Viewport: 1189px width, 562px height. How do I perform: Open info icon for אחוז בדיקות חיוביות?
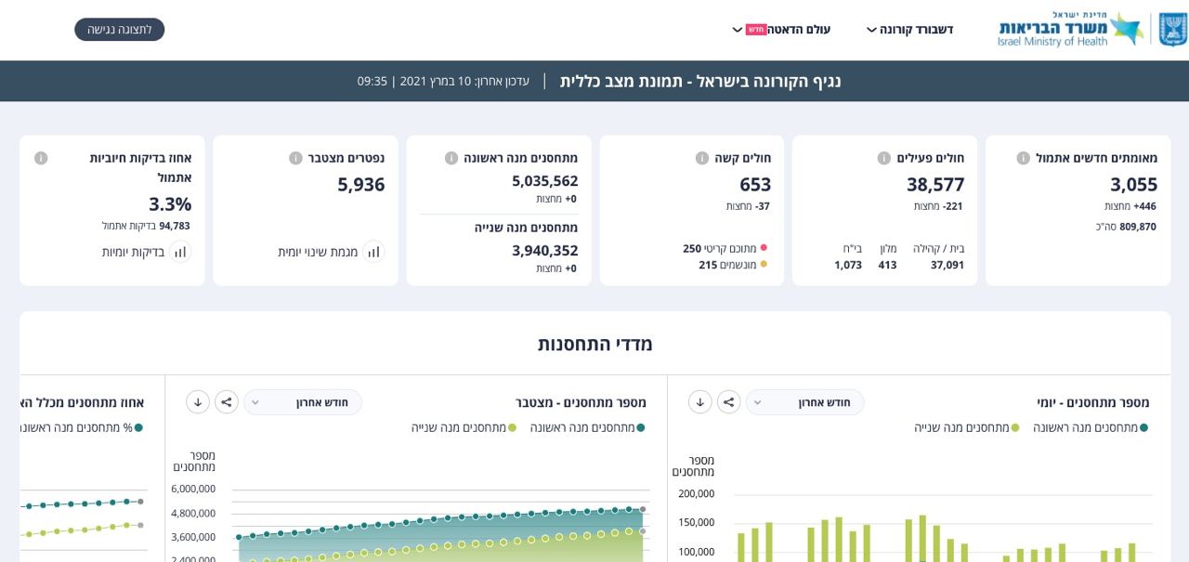(x=41, y=158)
